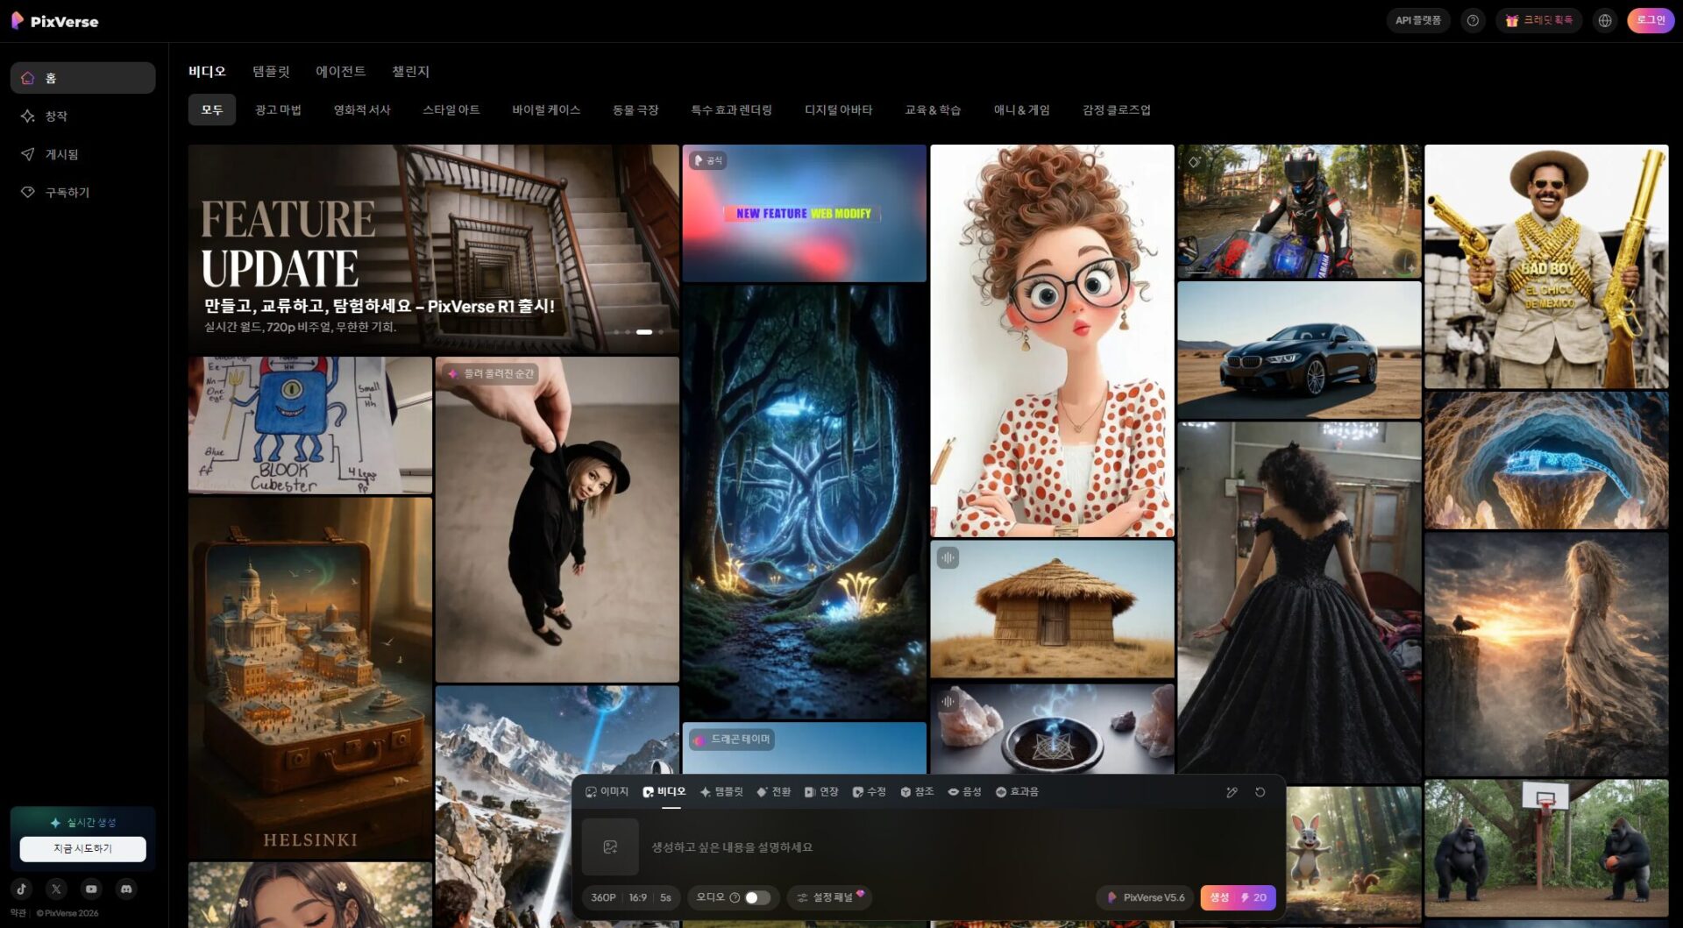Click the magic pen prompt enhance icon
This screenshot has width=1683, height=928.
point(1232,792)
